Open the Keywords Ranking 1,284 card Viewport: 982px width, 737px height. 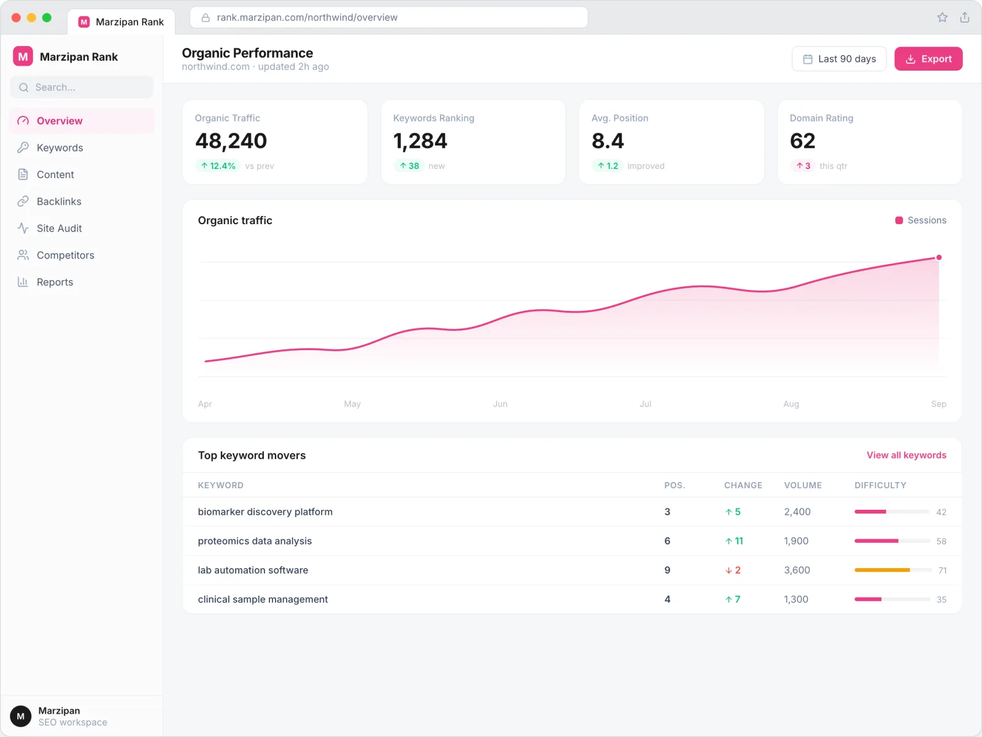473,142
